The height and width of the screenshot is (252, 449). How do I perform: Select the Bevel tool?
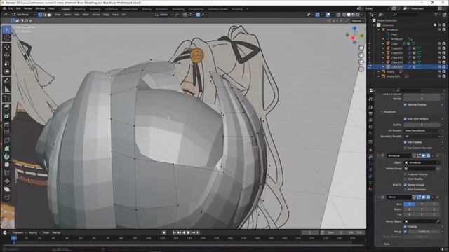pos(6,124)
